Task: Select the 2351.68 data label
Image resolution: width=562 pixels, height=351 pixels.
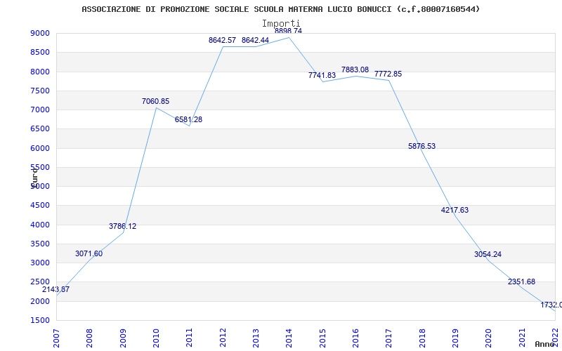Action: click(521, 282)
